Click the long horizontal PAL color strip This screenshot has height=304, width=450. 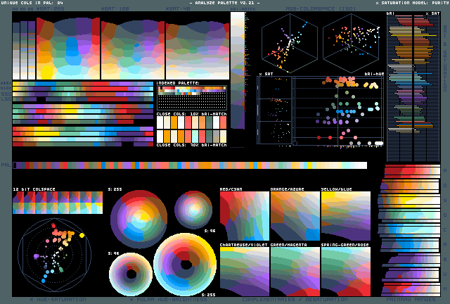pos(190,165)
